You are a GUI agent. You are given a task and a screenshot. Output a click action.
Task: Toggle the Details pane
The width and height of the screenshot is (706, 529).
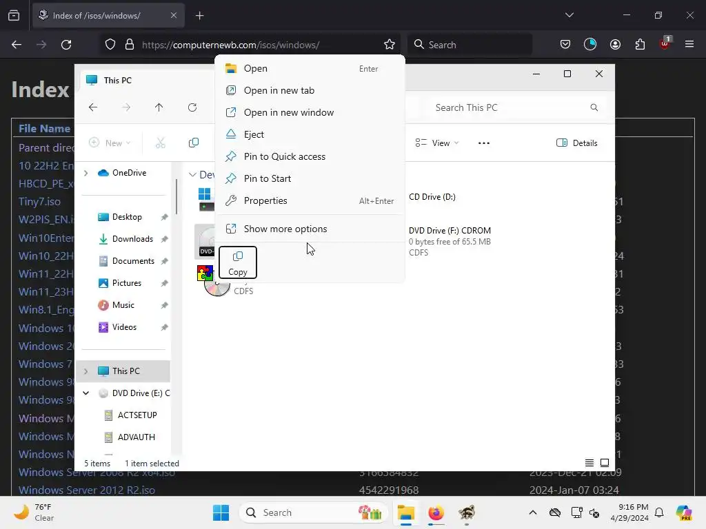pyautogui.click(x=577, y=143)
